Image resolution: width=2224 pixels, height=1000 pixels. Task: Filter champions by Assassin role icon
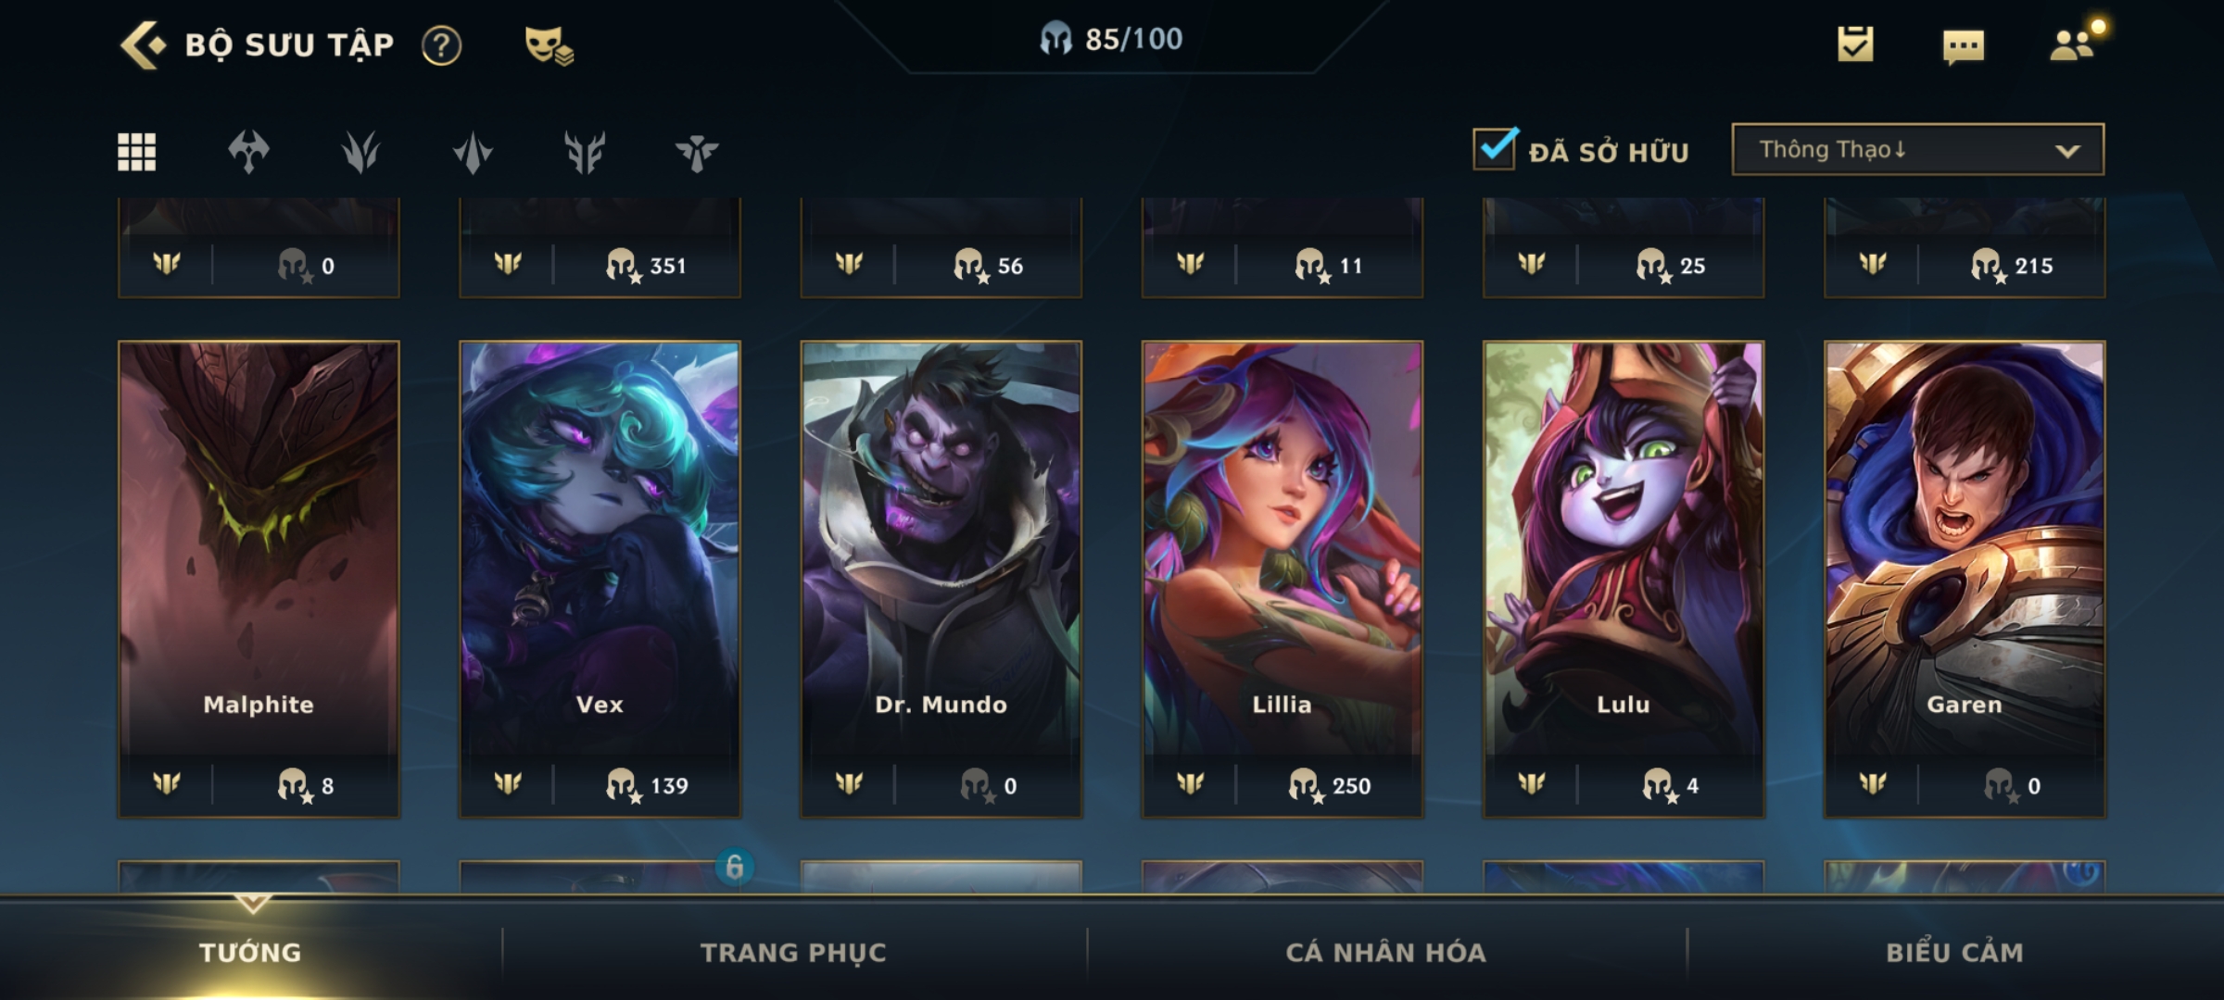pyautogui.click(x=360, y=152)
